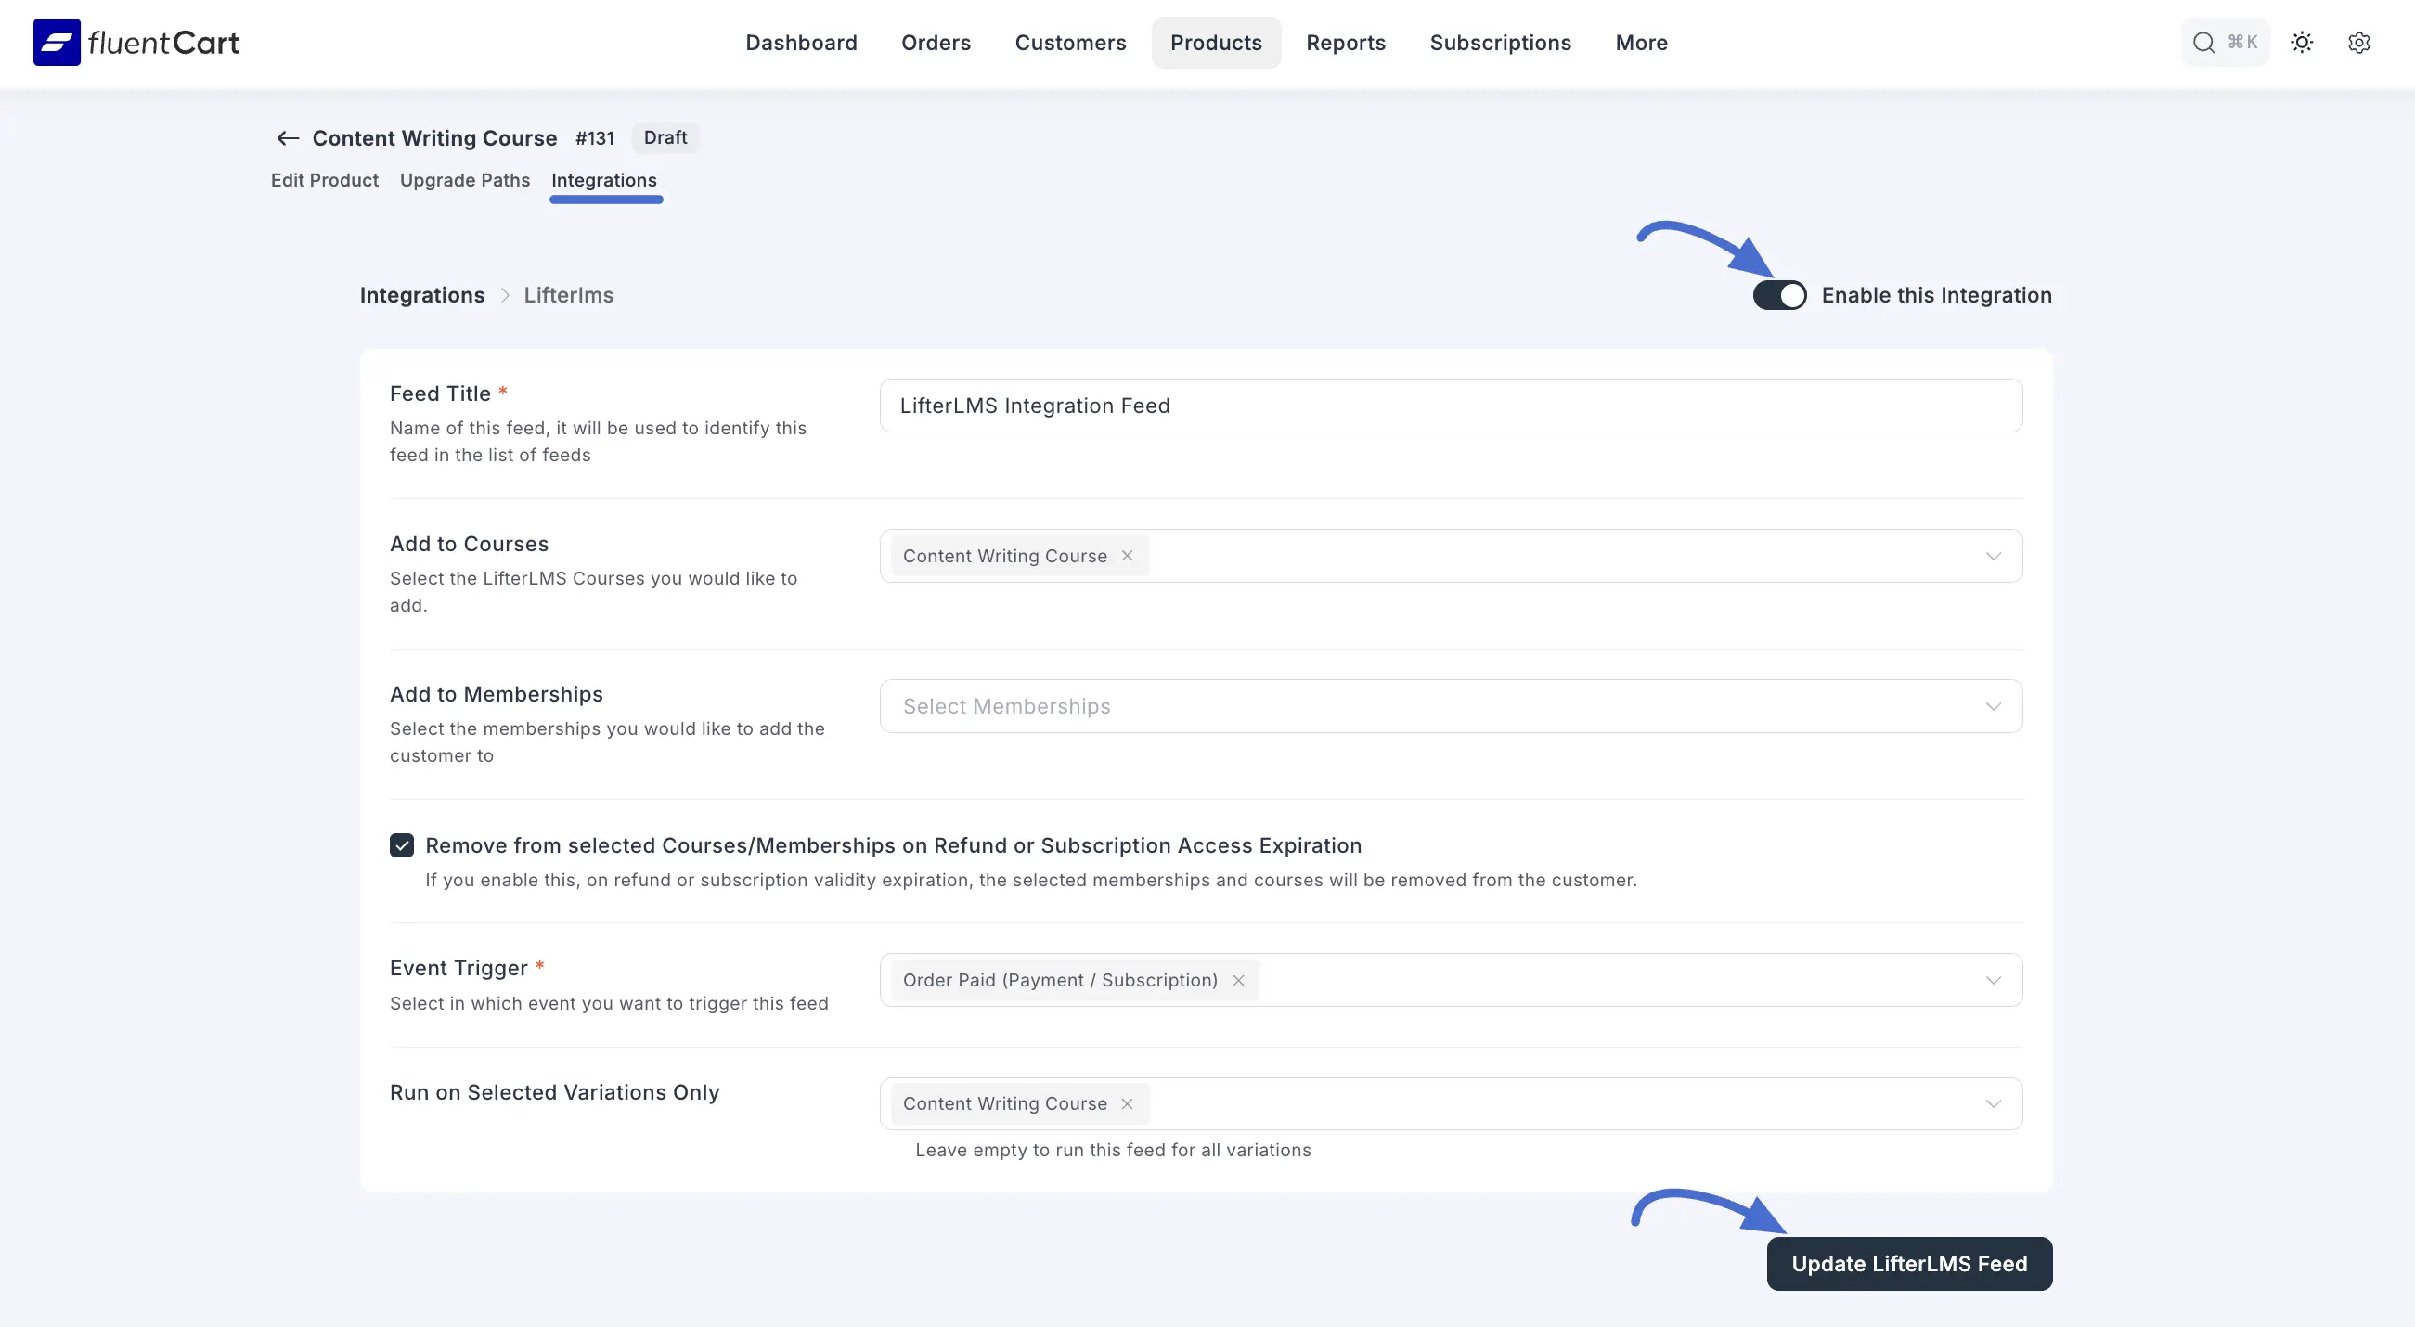
Task: Remove Content Writing Course tag from variations field
Action: click(1127, 1104)
